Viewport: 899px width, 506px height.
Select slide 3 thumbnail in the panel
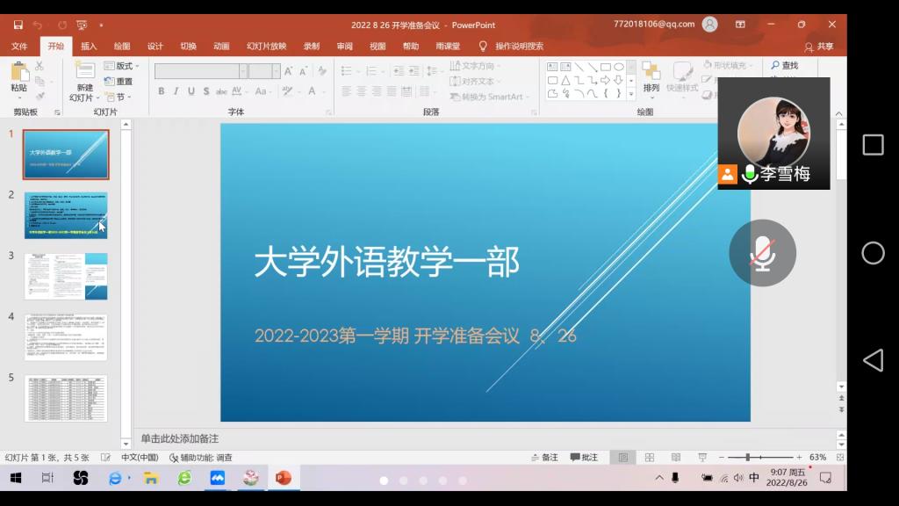coord(66,276)
